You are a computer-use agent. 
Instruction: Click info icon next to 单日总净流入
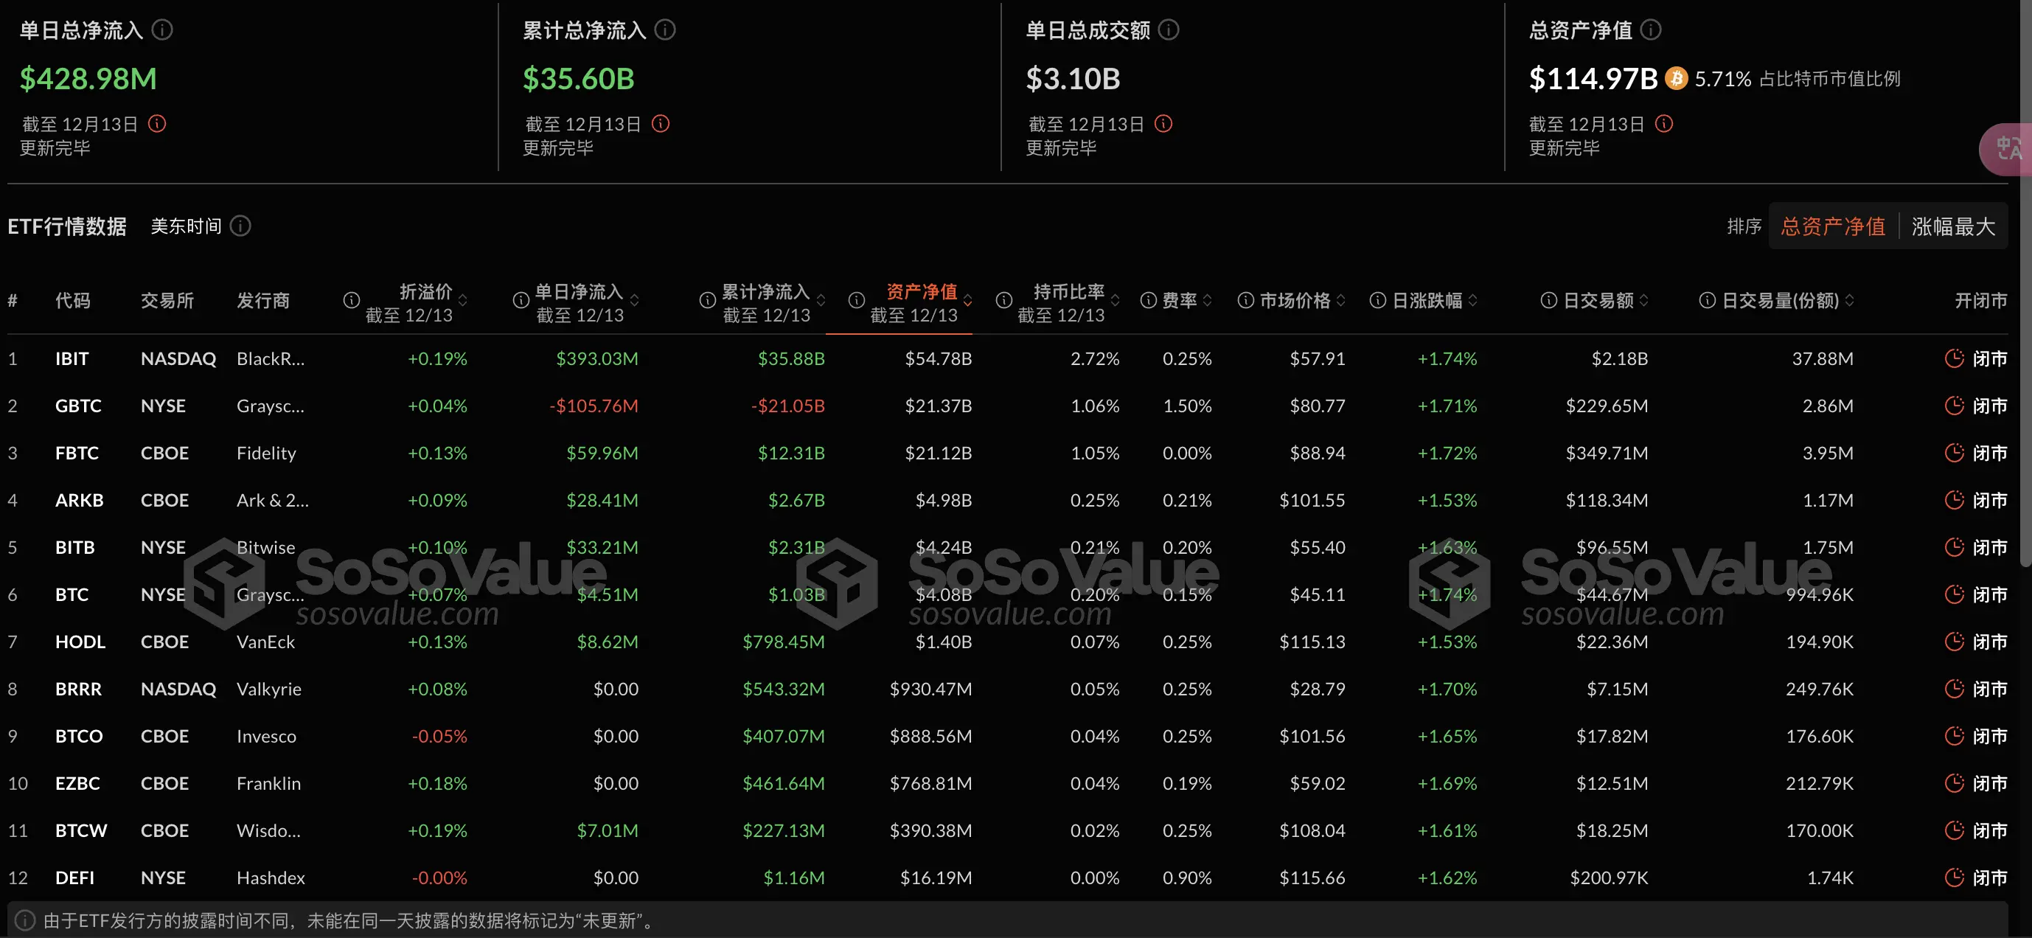coord(162,30)
